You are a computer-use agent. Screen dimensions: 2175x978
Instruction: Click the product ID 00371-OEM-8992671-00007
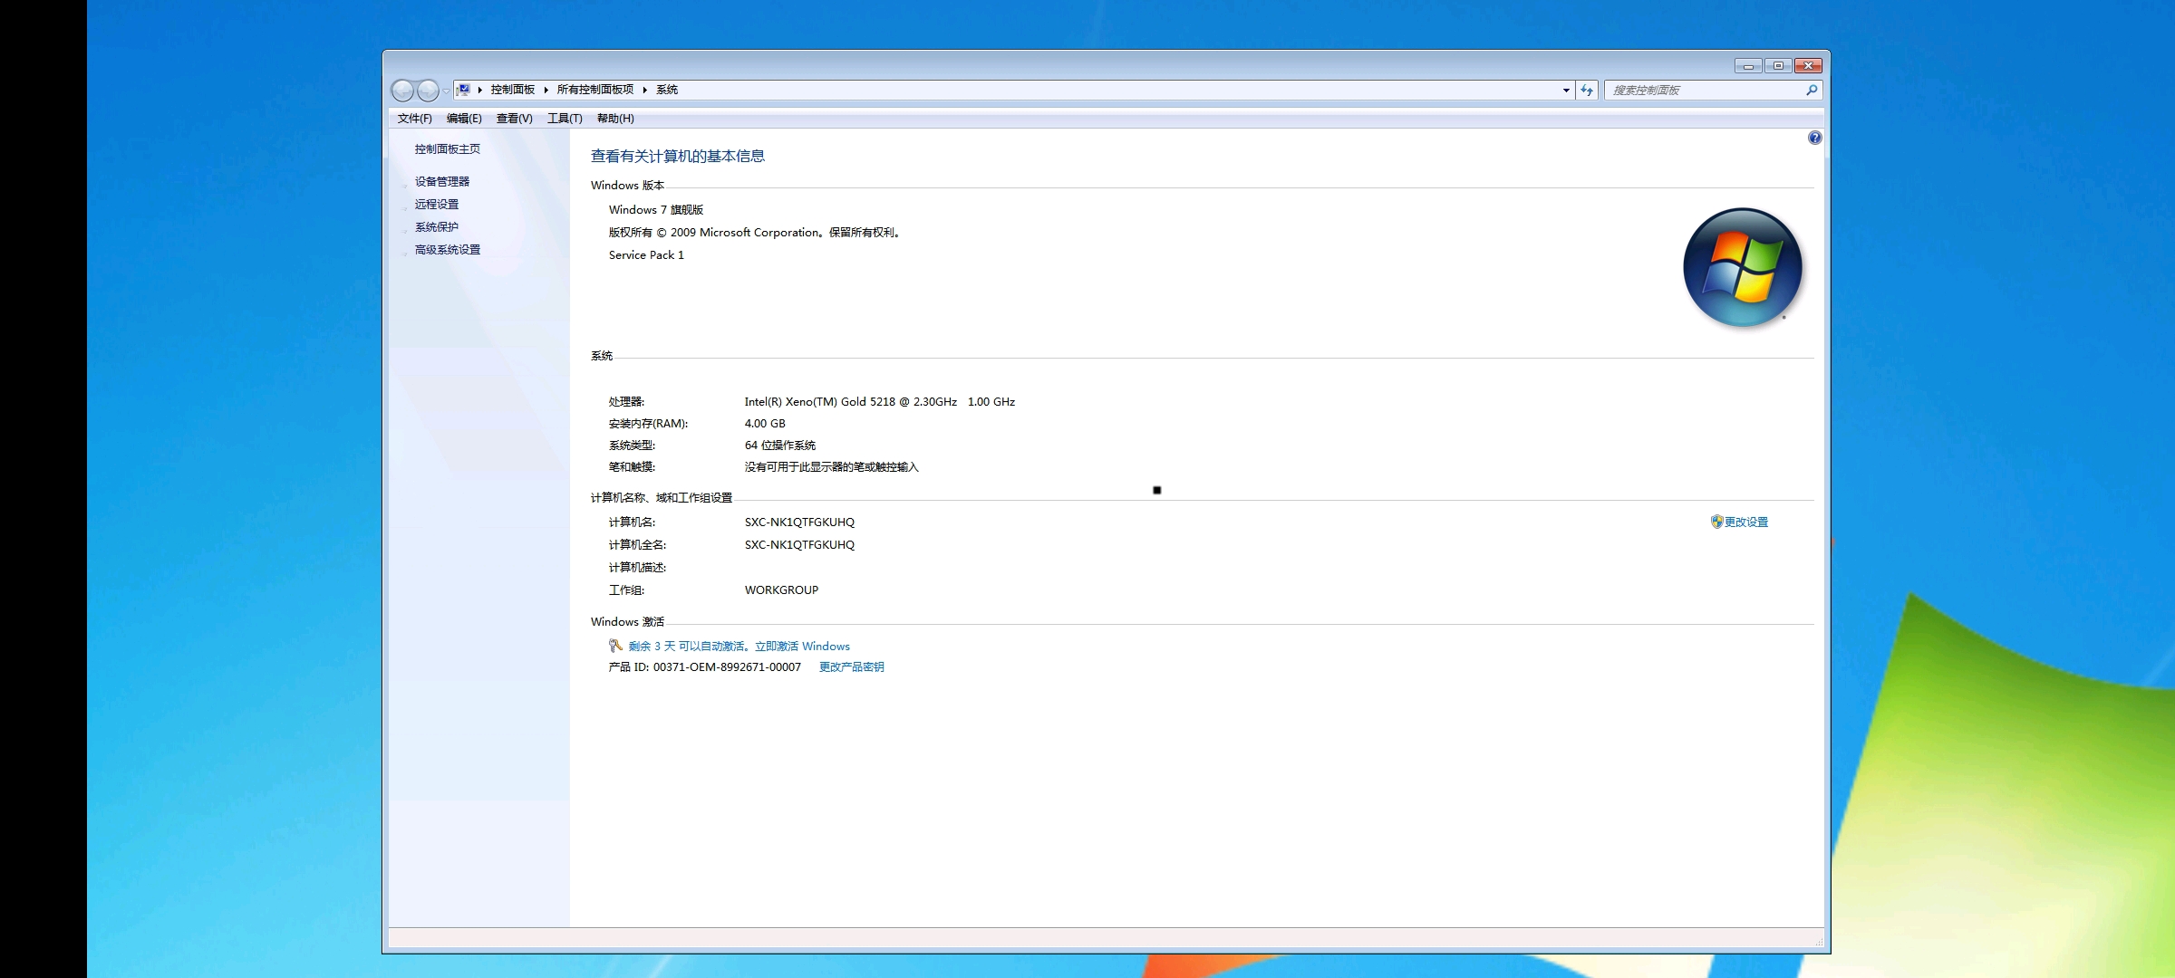coord(727,667)
